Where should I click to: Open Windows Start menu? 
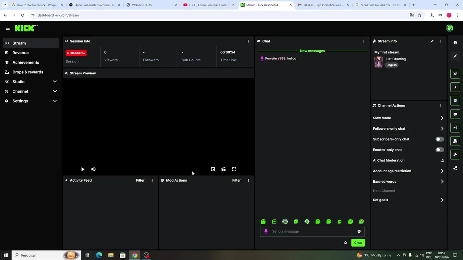pyautogui.click(x=6, y=255)
